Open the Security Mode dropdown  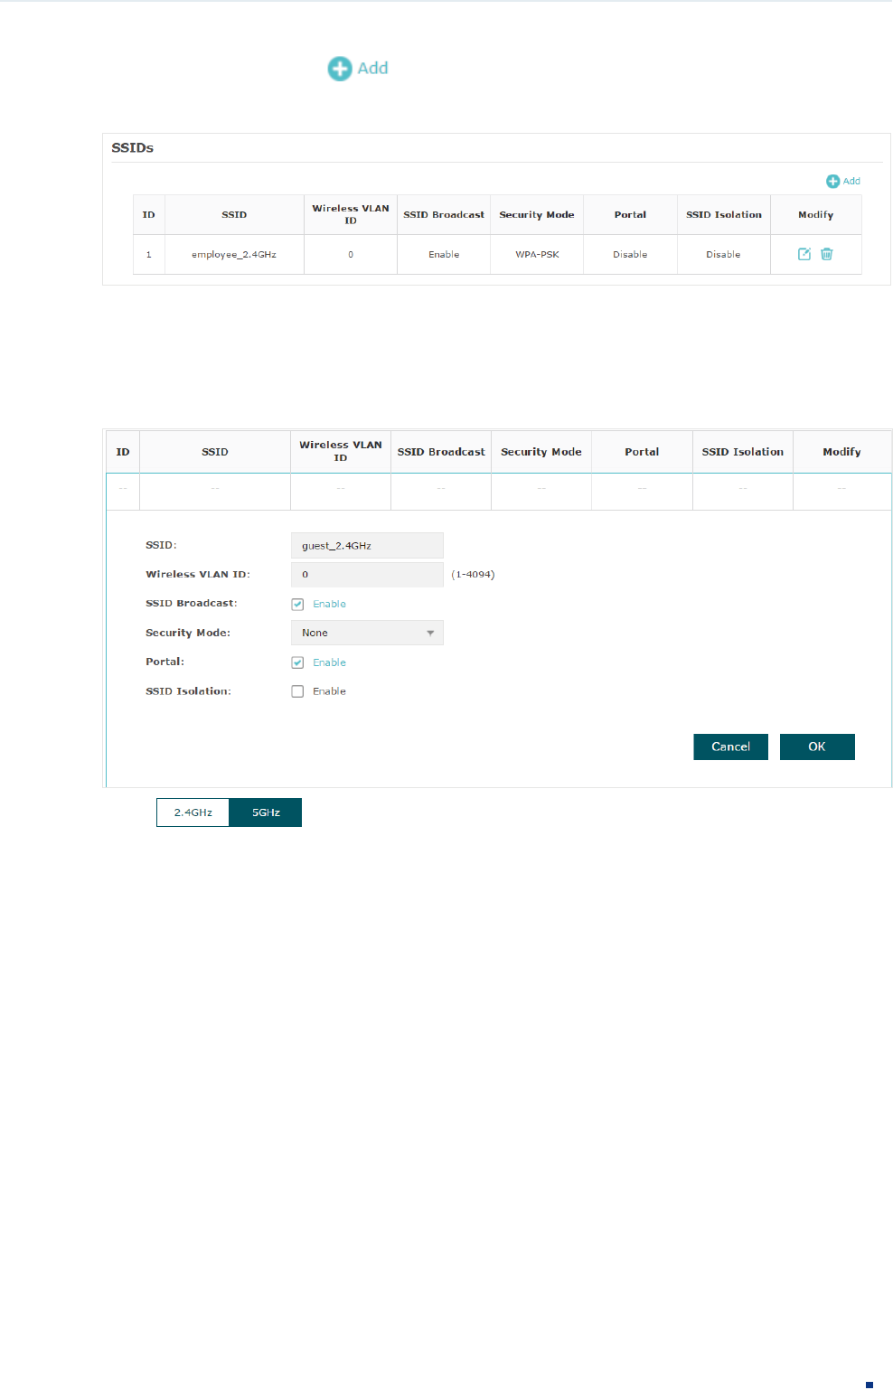point(367,633)
